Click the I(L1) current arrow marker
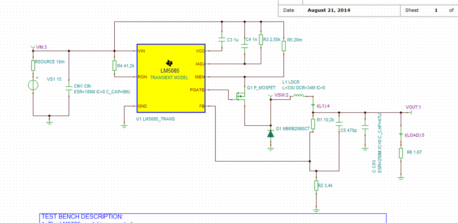The width and height of the screenshot is (458, 223). click(x=313, y=106)
